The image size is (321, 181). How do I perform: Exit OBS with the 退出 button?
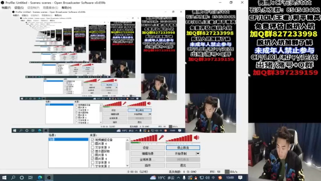point(183,165)
